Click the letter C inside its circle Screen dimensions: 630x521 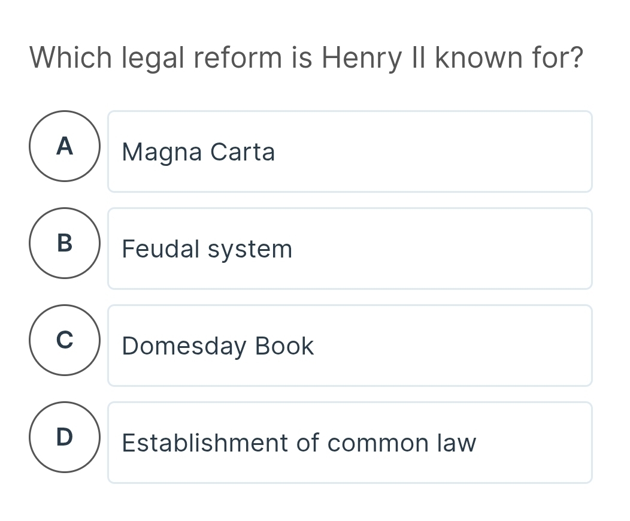65,340
